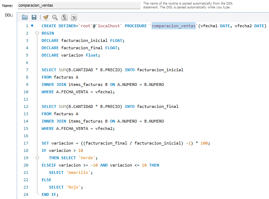Toggle word wrapping in the editor

click(74, 17)
